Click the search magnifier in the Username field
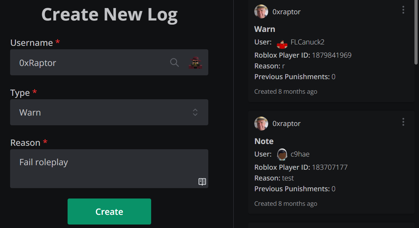419x228 pixels. [174, 62]
